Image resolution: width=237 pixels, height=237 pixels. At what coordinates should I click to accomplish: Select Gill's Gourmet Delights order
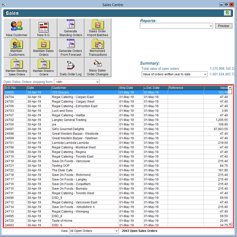click(116, 129)
